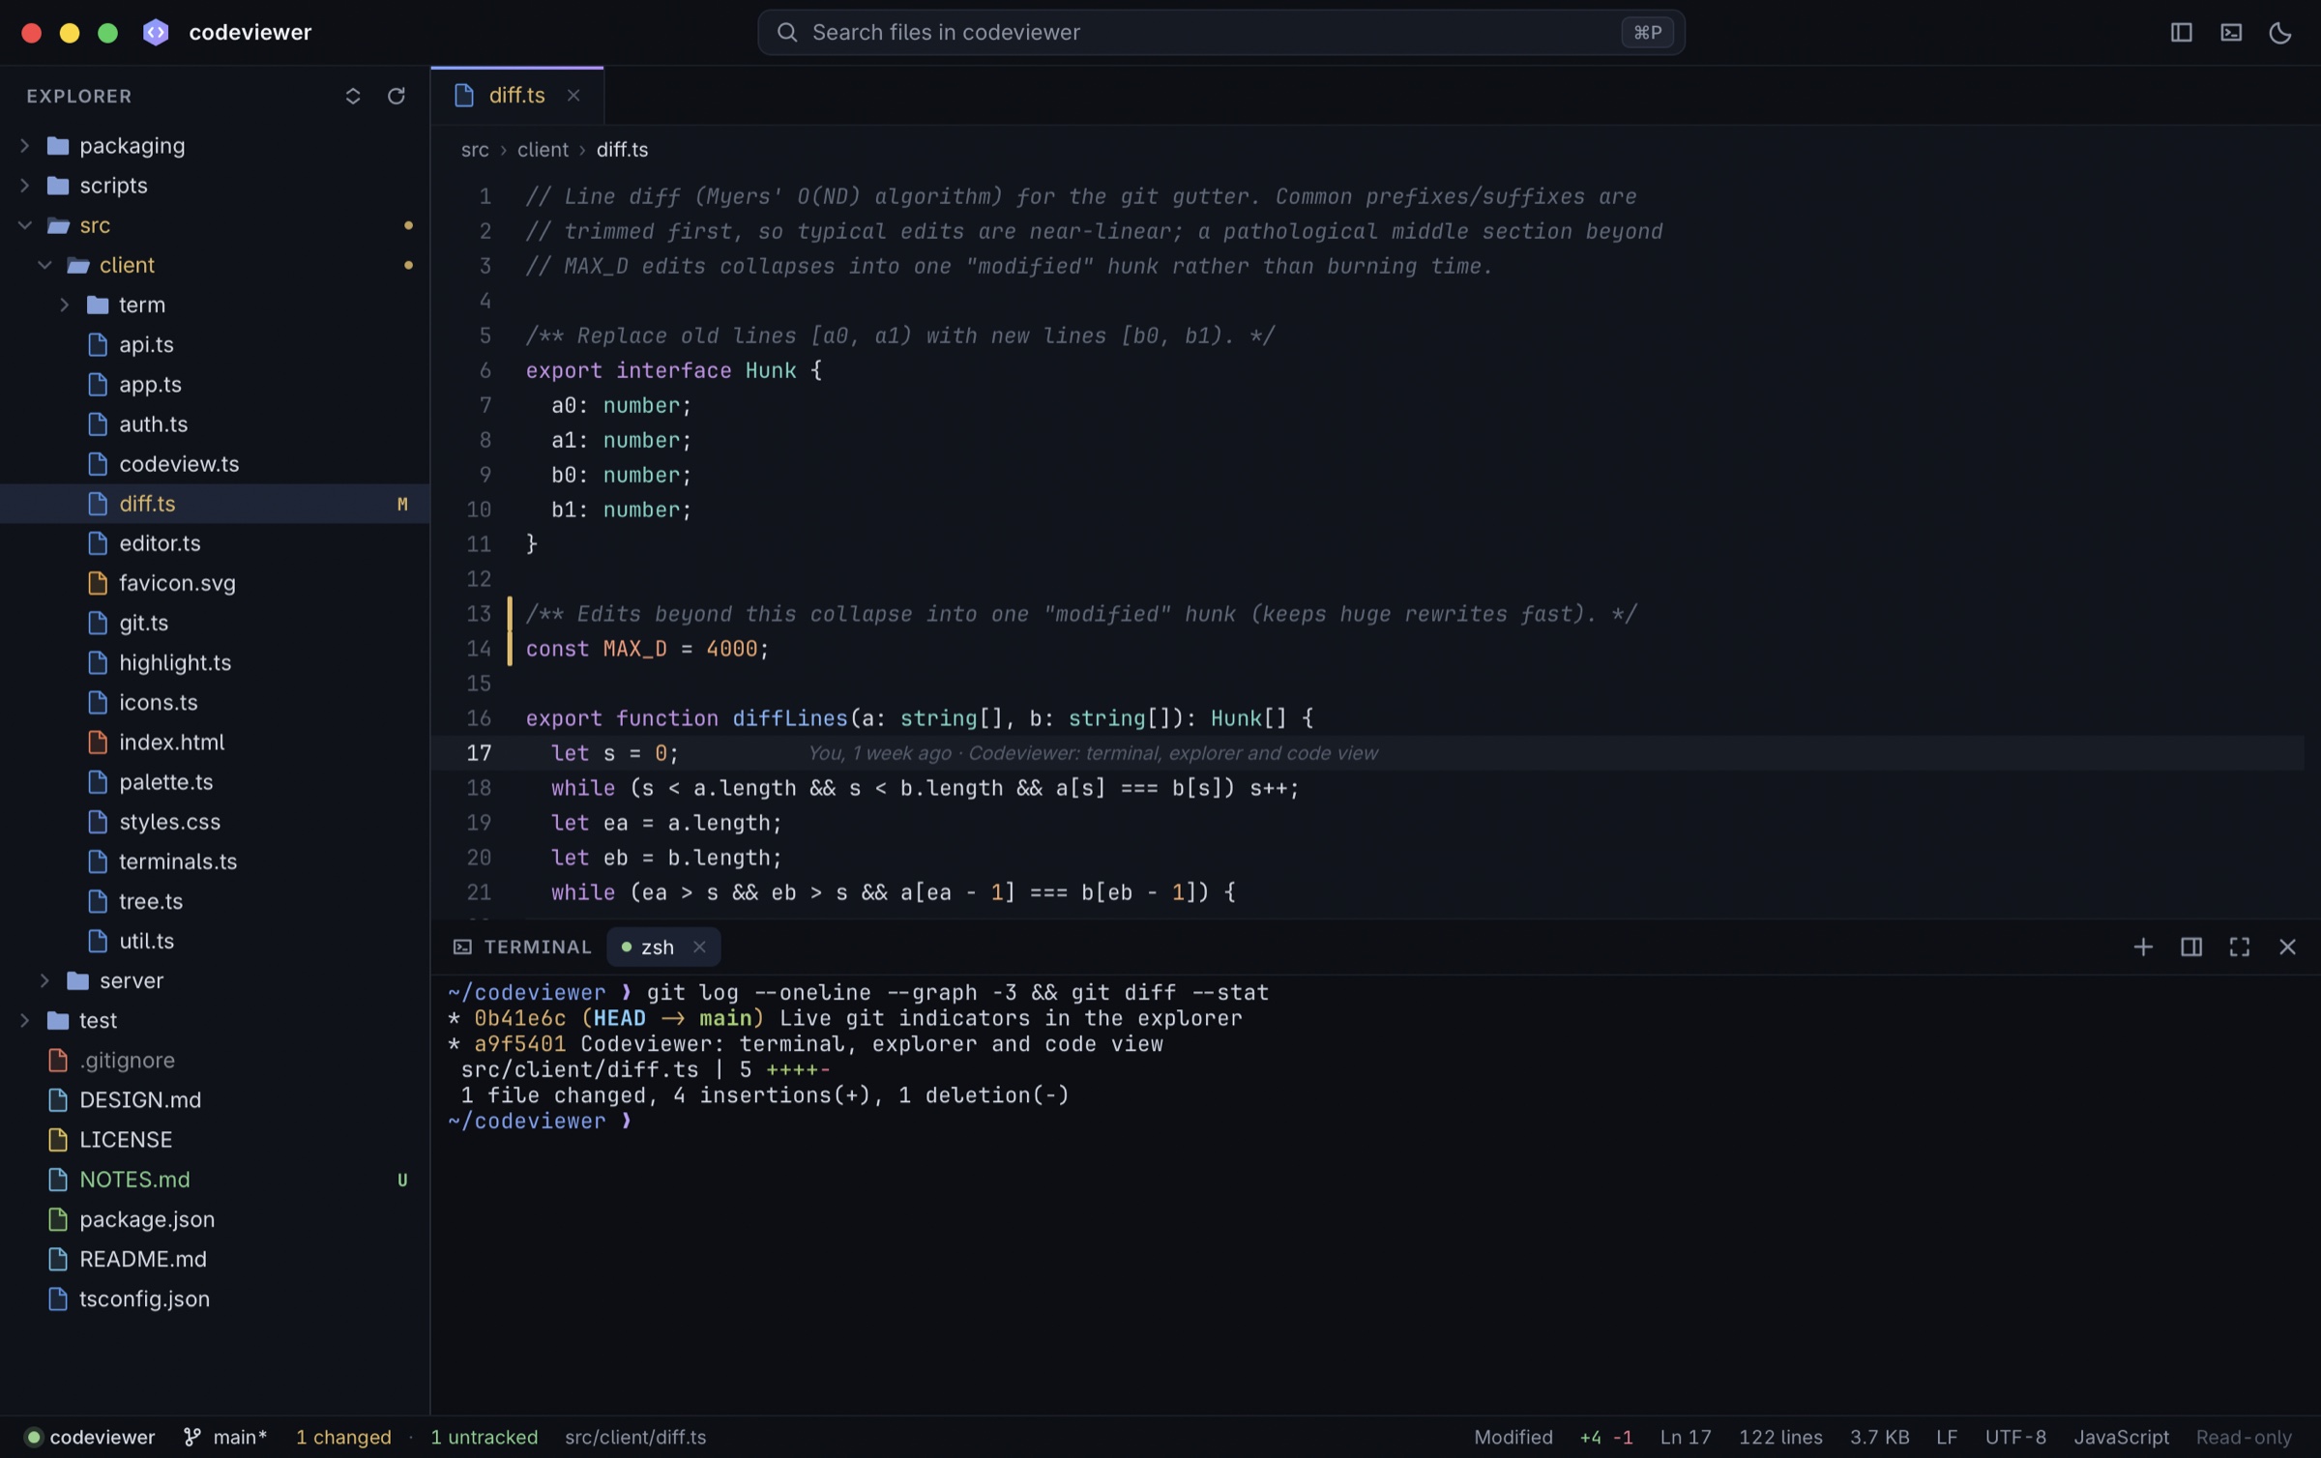Click 'UTF-8' in the status bar
The width and height of the screenshot is (2321, 1458).
click(x=2015, y=1437)
